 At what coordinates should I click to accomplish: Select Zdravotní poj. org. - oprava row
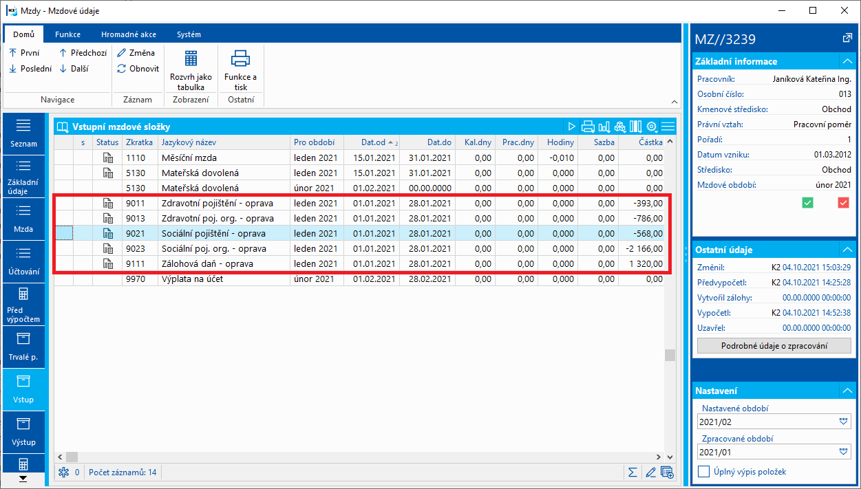click(x=360, y=218)
